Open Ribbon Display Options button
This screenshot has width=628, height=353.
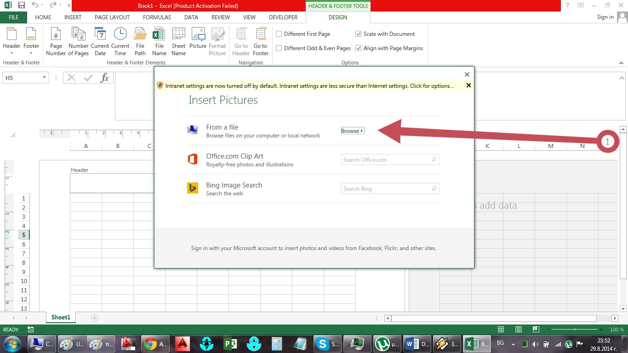tap(581, 6)
